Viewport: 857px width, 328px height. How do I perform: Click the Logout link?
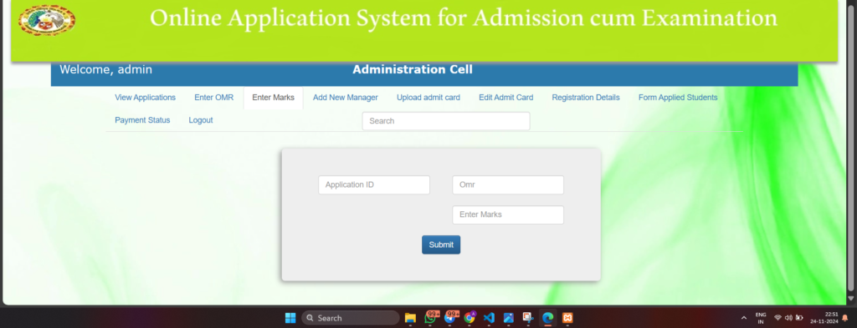click(201, 120)
